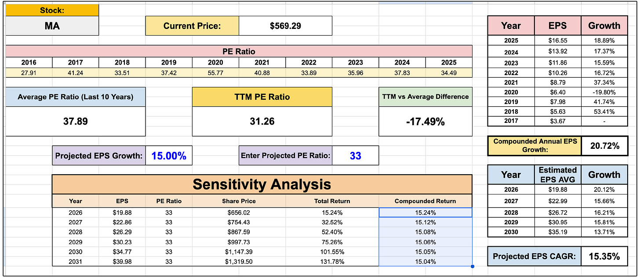Image resolution: width=640 pixels, height=277 pixels.
Task: Select the 2019 growth value 41.74%
Action: (x=604, y=102)
